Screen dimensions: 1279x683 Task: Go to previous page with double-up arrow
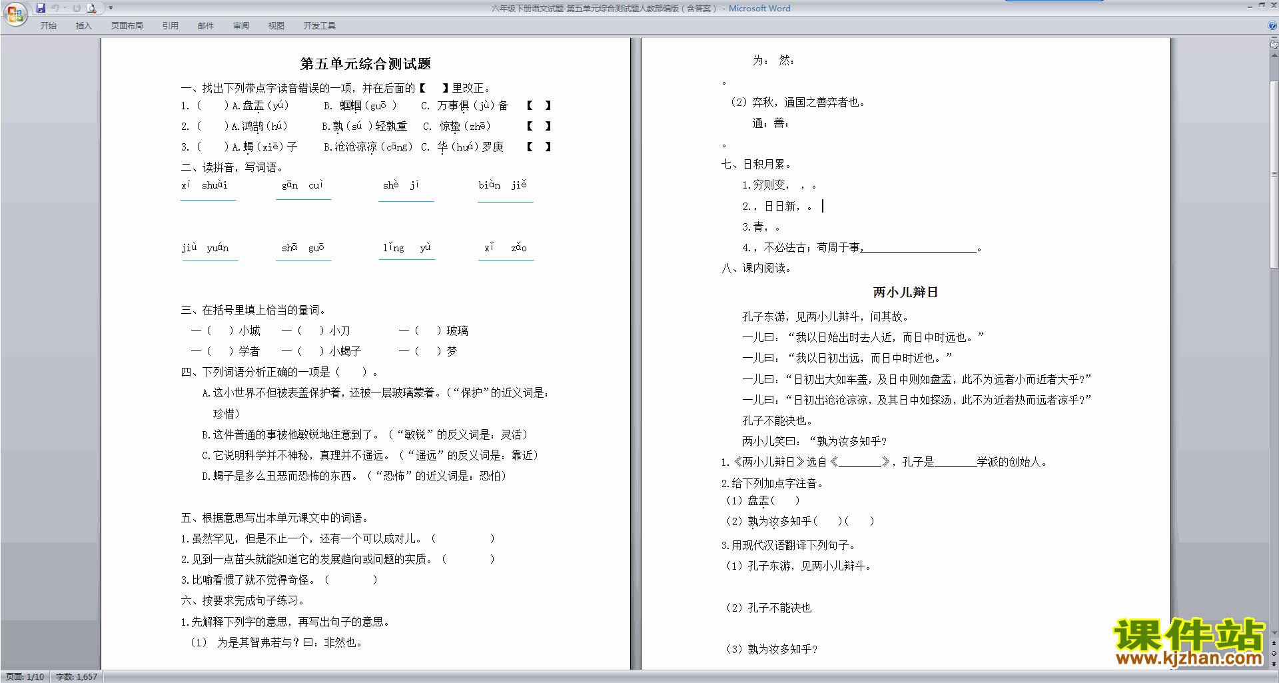click(1274, 643)
